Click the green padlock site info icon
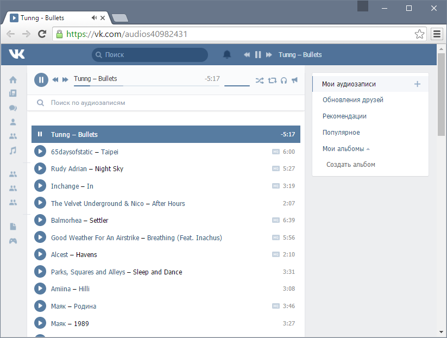Viewport: 447px width, 338px height. [x=59, y=34]
